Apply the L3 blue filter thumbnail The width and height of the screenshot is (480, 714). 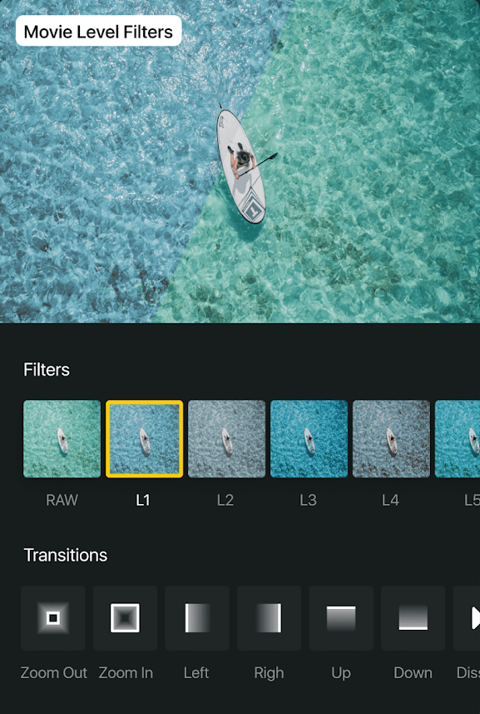pos(309,439)
